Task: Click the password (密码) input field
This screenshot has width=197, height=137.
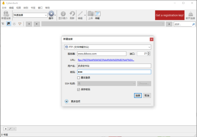Action: pyautogui.click(x=114, y=72)
